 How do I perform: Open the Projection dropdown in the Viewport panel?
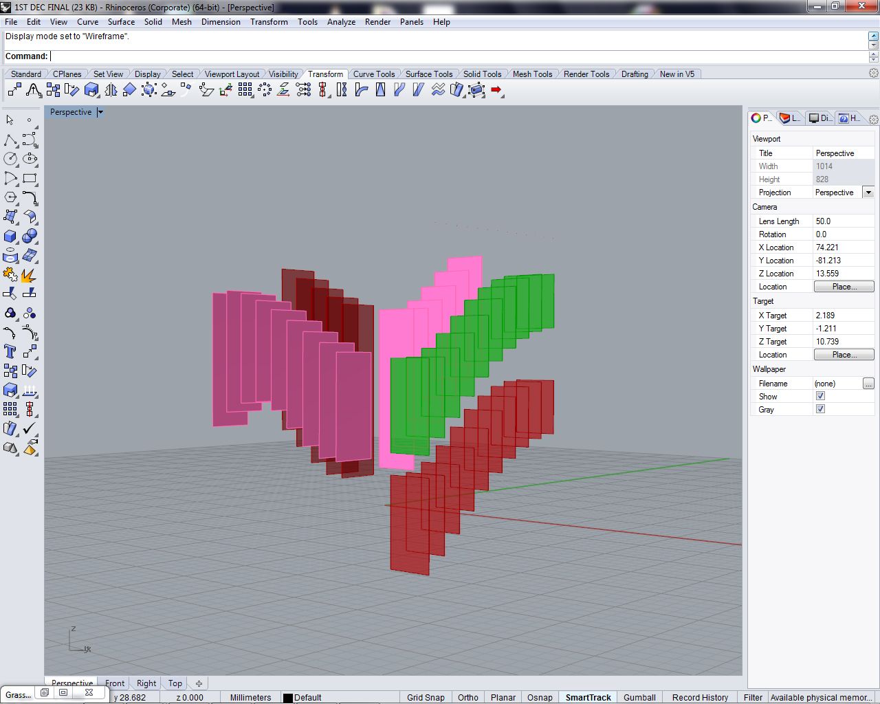point(868,192)
